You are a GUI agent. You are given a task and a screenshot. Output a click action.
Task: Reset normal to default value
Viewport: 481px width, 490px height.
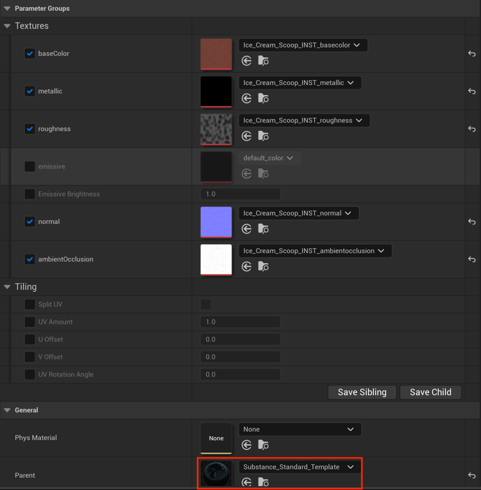(472, 221)
